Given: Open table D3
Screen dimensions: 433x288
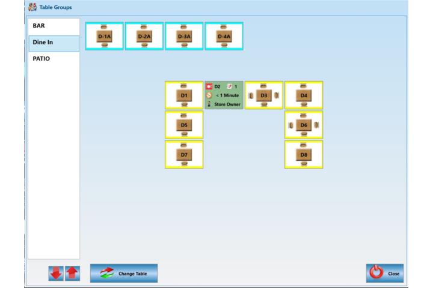Looking at the screenshot, I should 264,95.
